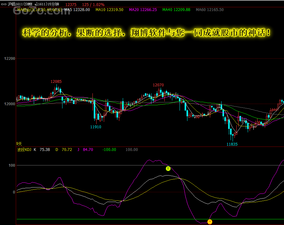284x225 pixels.
Task: Select the 12070 high price label
Action: click(158, 85)
